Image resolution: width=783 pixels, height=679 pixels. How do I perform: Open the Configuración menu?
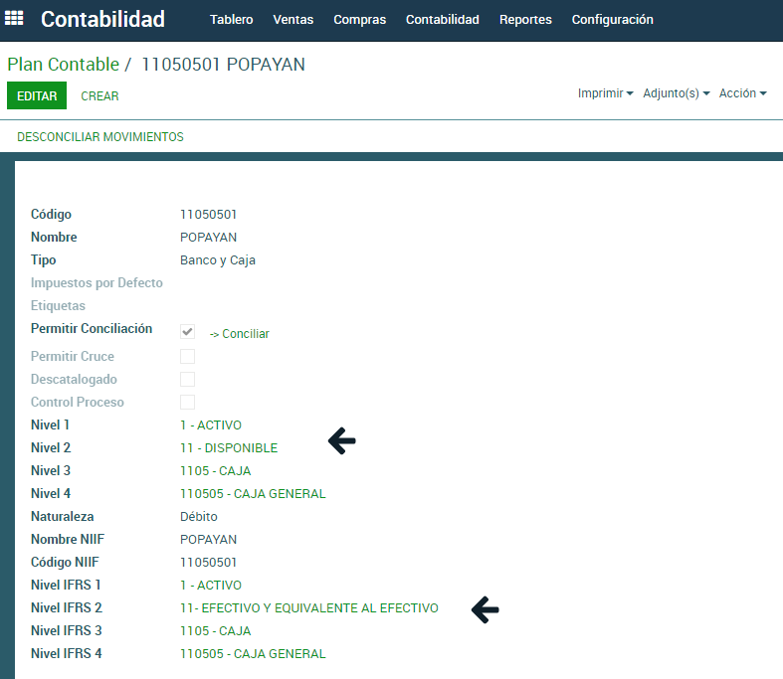pyautogui.click(x=612, y=20)
